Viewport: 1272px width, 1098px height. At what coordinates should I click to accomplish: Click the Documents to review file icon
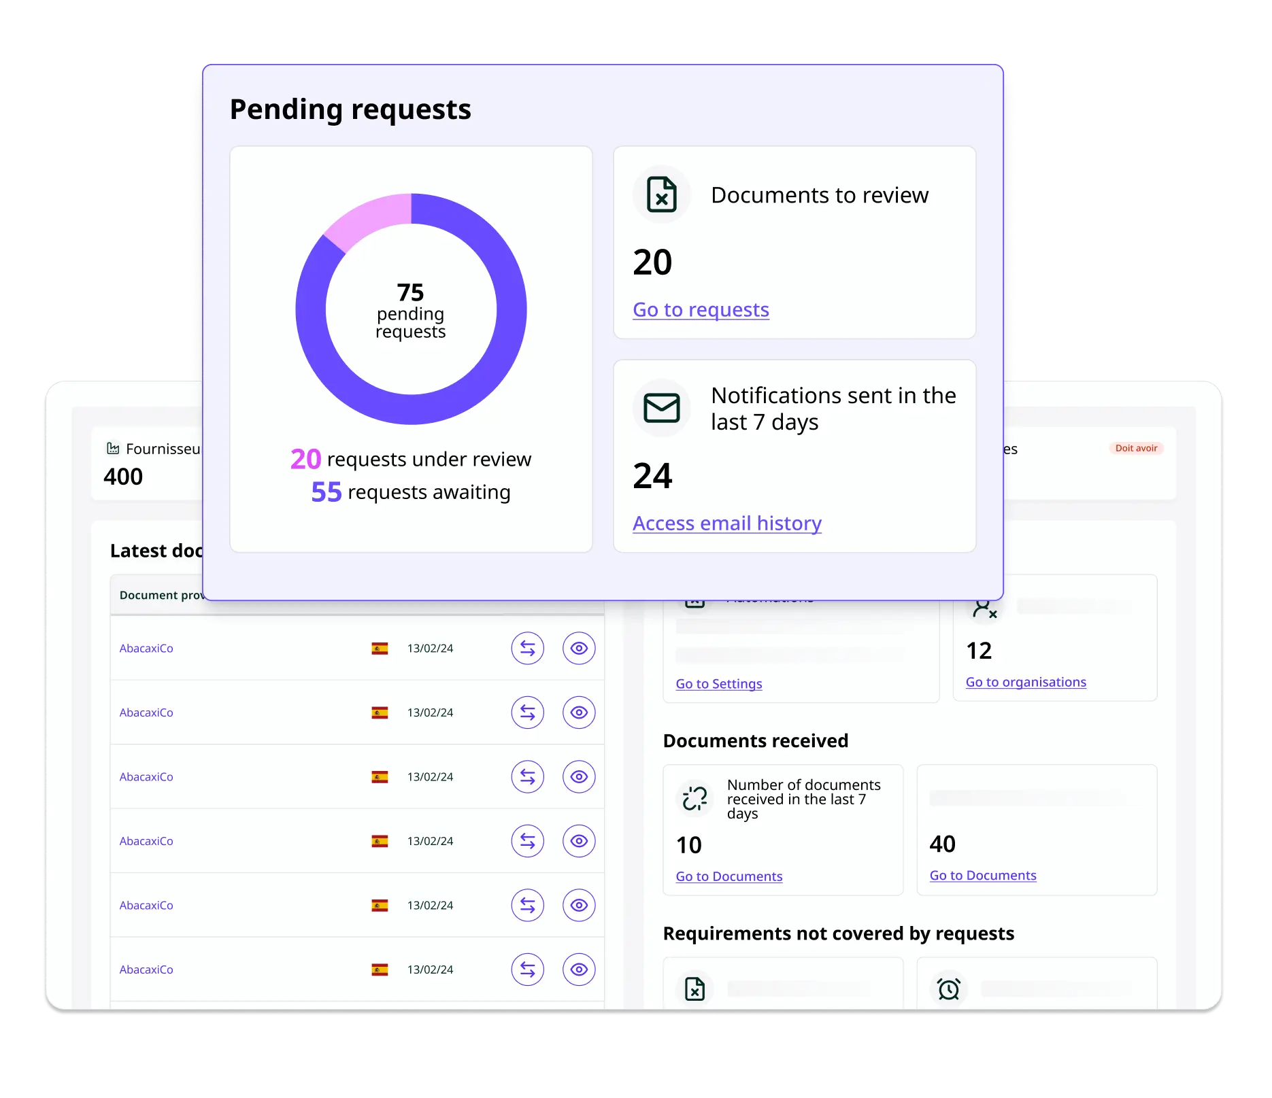pyautogui.click(x=661, y=194)
